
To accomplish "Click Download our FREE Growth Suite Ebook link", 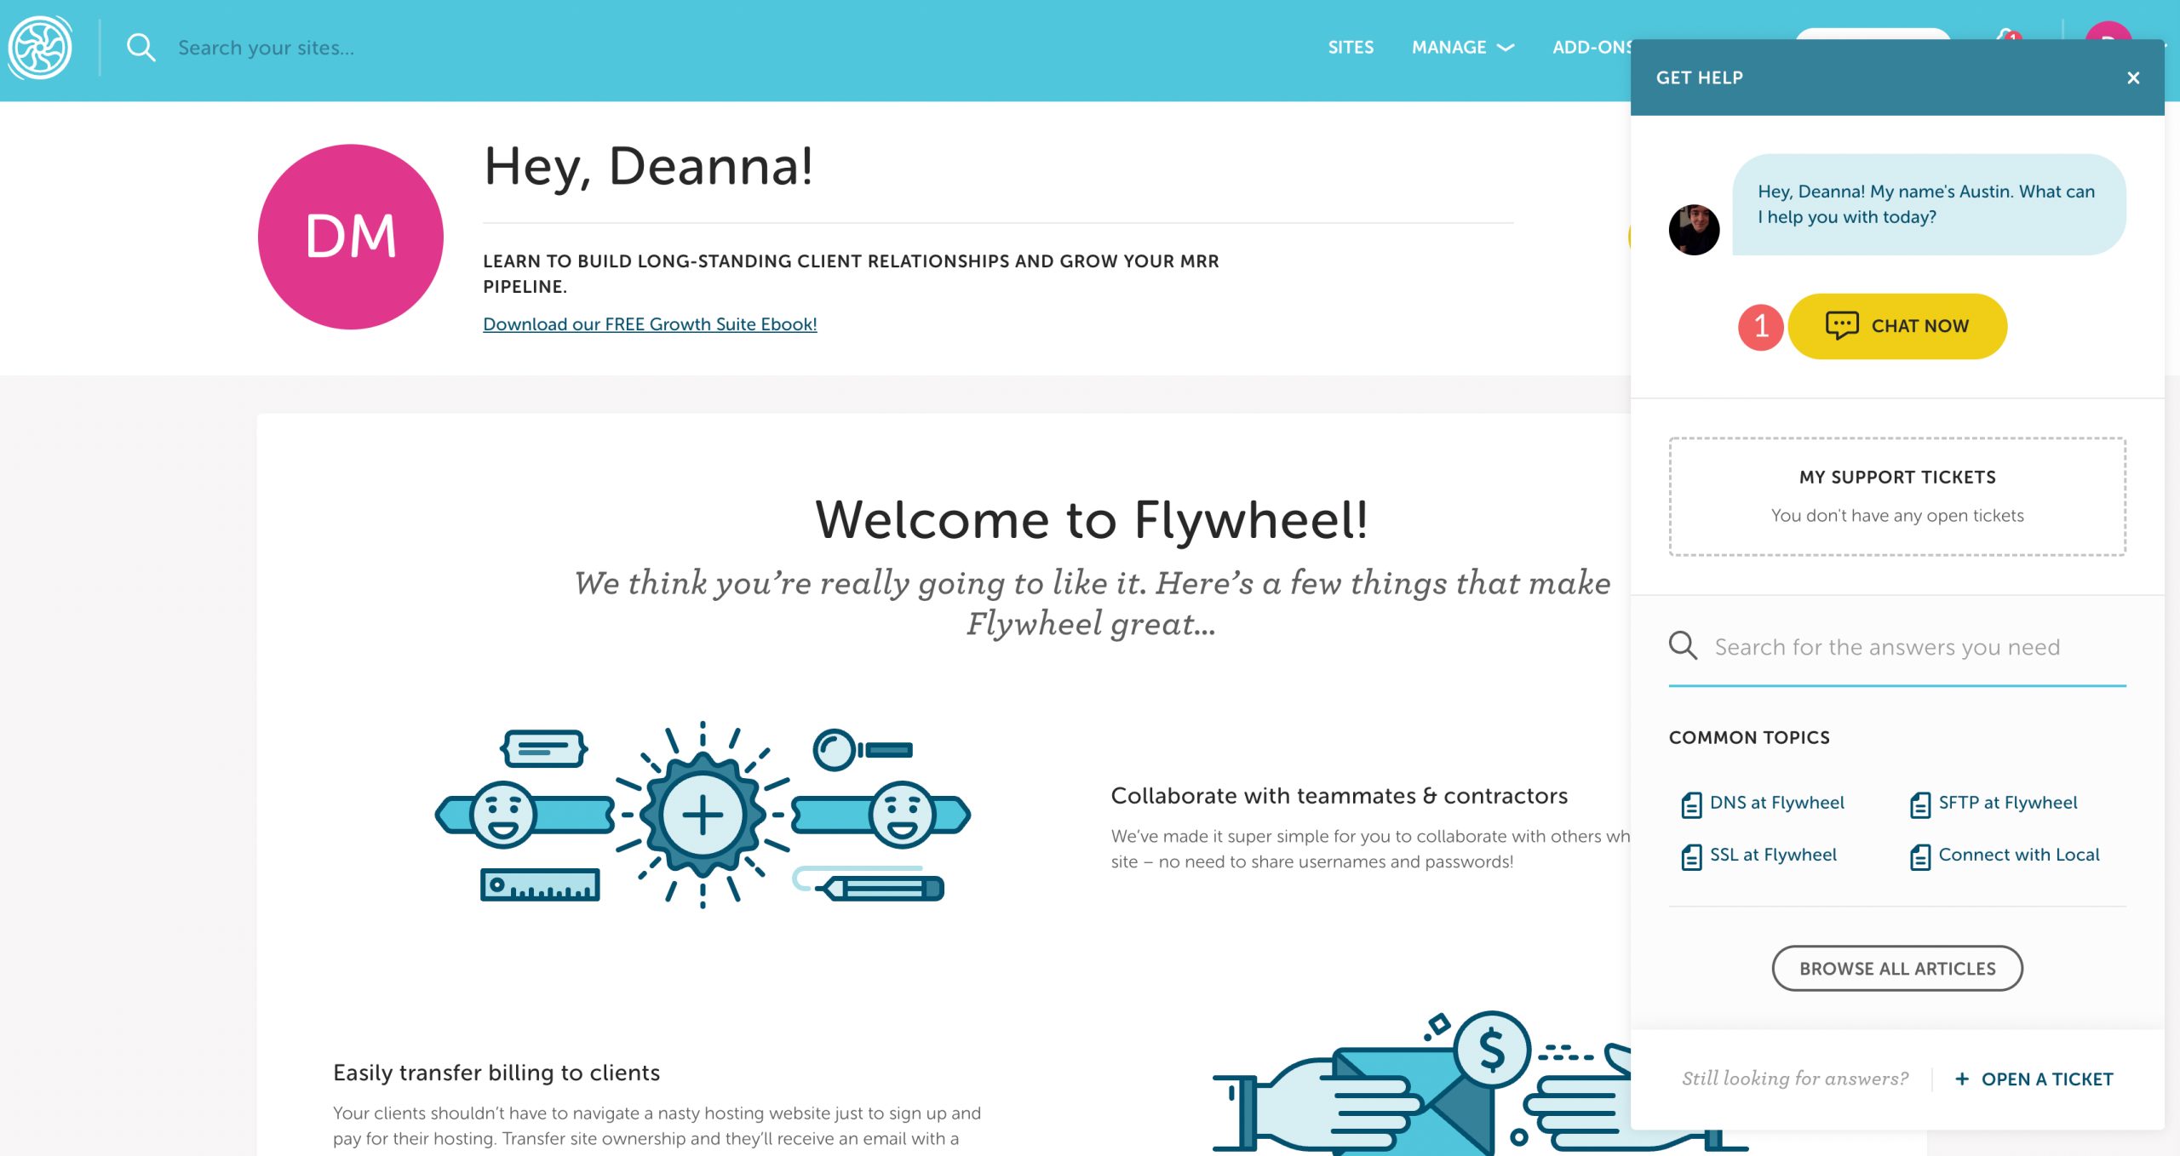I will pyautogui.click(x=651, y=323).
